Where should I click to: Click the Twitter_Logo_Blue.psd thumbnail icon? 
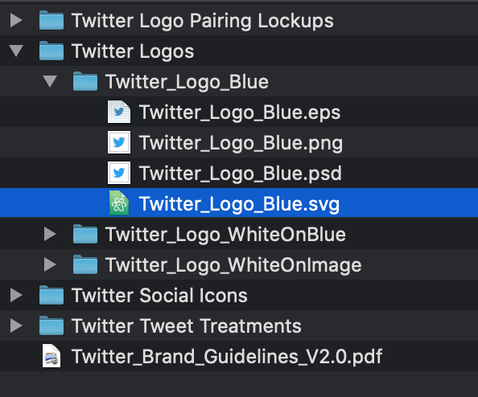(x=119, y=173)
